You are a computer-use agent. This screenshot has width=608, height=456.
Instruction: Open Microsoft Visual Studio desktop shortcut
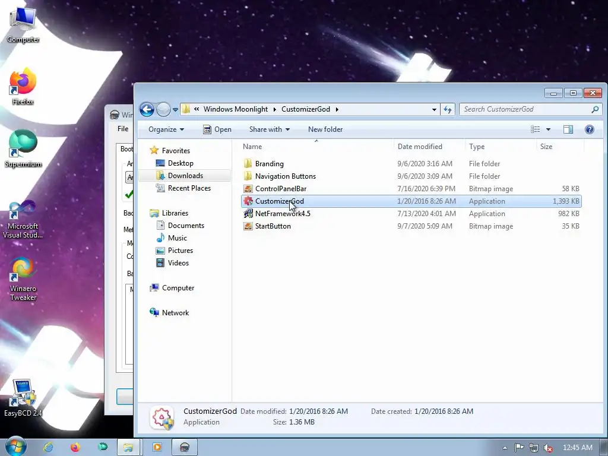point(23,220)
